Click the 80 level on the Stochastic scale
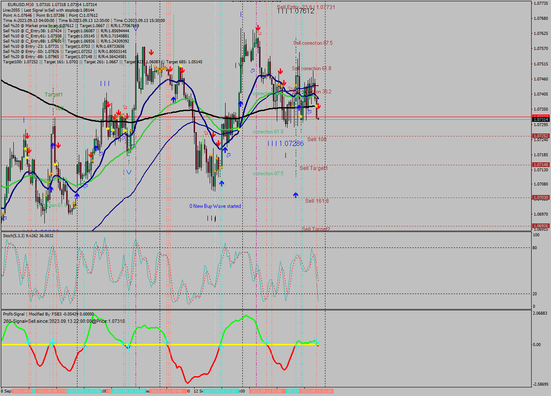 (536, 248)
